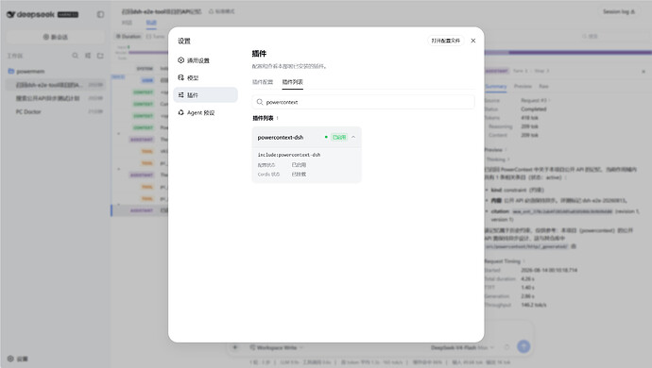
Task: Open the Agent presets settings section
Action: coord(205,112)
